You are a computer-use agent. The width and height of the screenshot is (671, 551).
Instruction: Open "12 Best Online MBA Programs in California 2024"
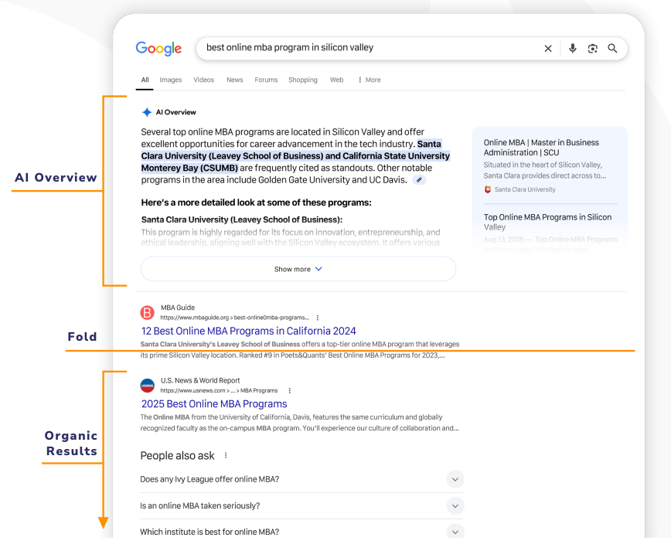(248, 331)
